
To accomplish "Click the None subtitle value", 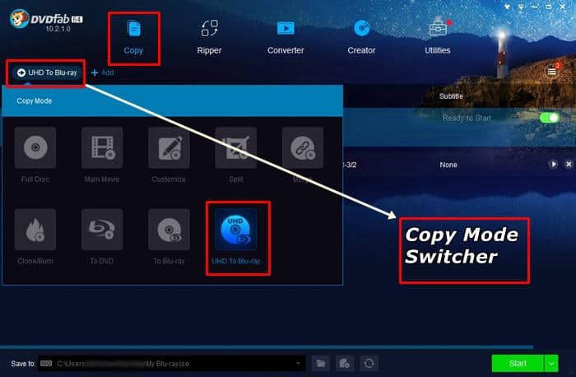I will click(x=448, y=165).
